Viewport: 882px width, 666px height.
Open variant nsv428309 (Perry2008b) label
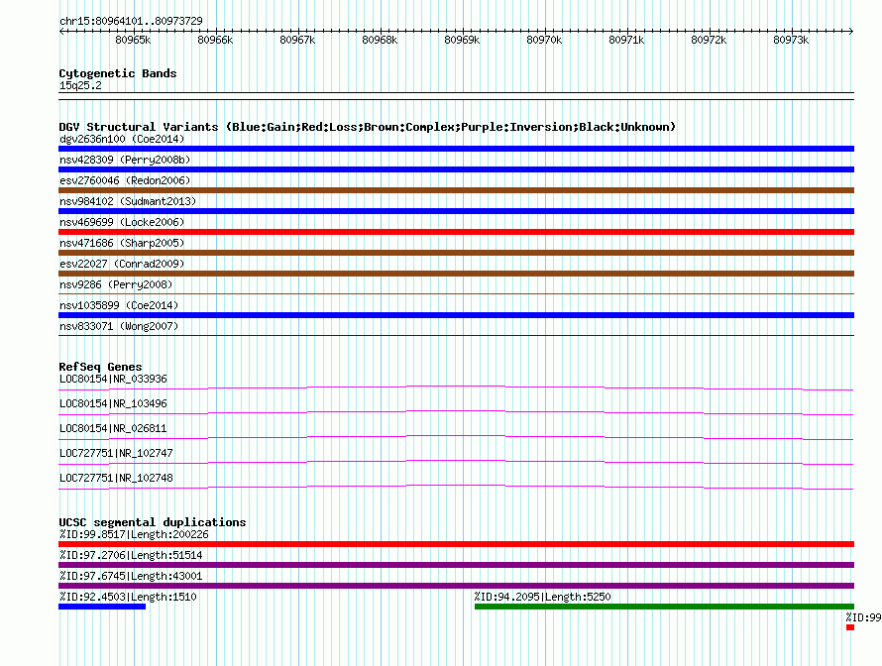125,160
